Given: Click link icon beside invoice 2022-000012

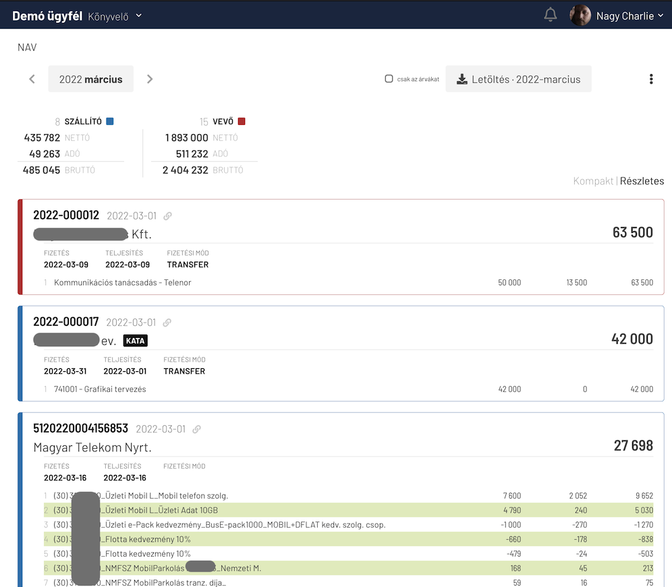Looking at the screenshot, I should pos(167,216).
